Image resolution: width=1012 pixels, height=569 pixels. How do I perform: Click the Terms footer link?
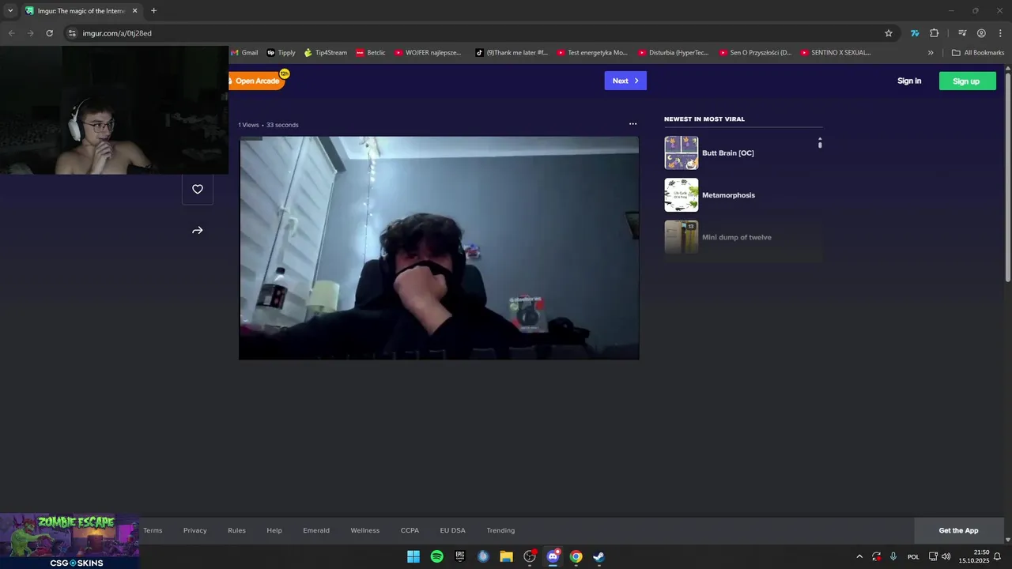point(153,530)
